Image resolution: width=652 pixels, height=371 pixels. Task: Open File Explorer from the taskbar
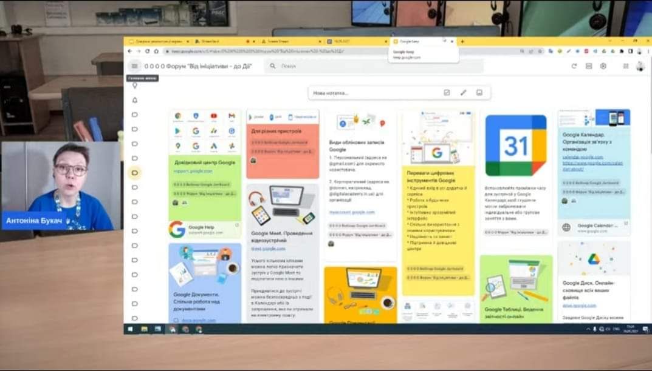144,329
